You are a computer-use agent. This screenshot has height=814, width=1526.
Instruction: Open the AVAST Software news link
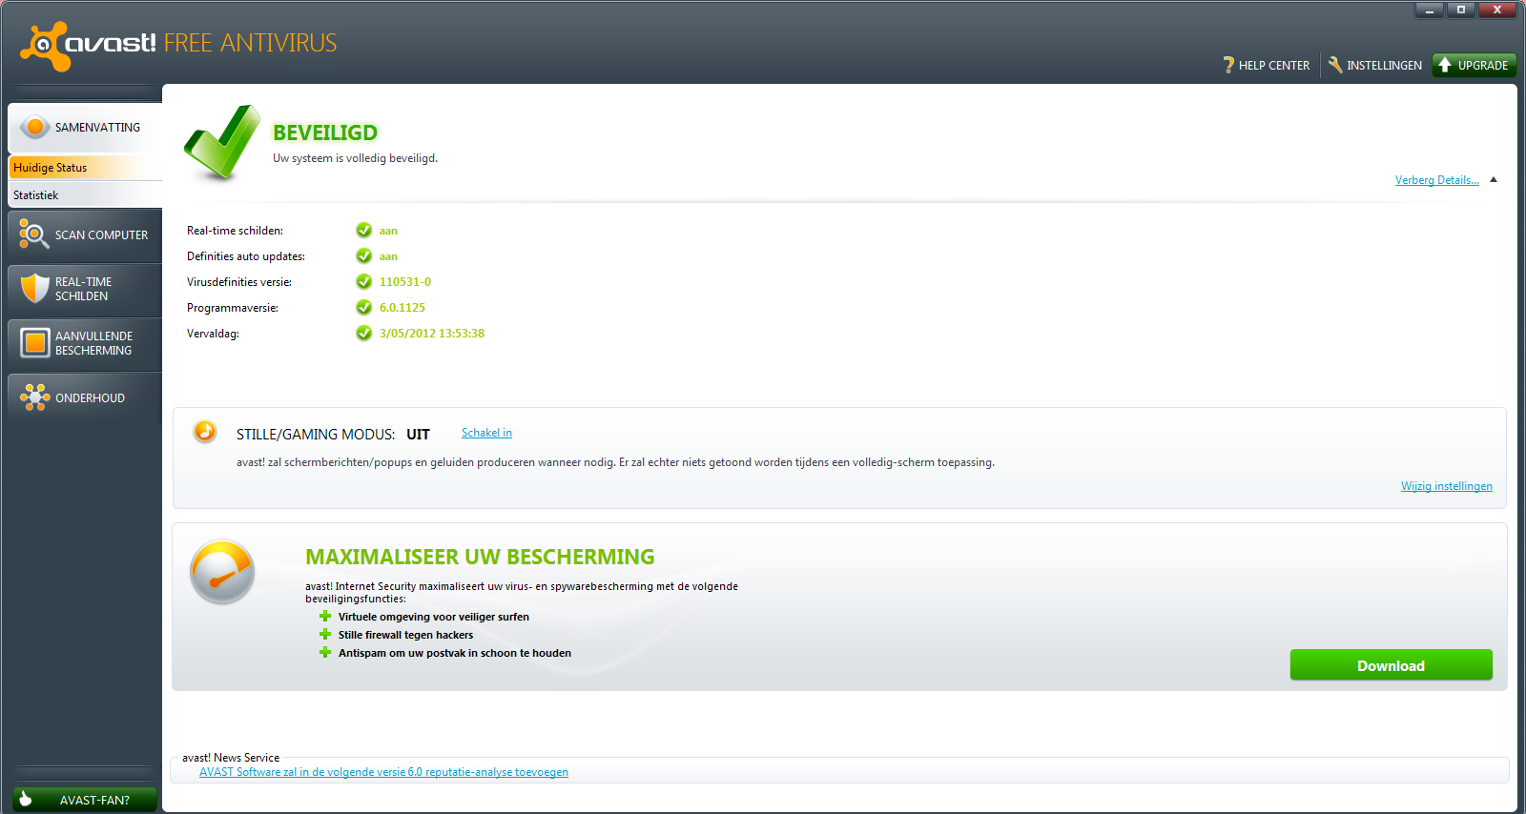point(383,772)
